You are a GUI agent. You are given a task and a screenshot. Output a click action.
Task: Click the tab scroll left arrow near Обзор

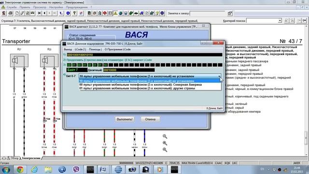[x=2, y=158]
